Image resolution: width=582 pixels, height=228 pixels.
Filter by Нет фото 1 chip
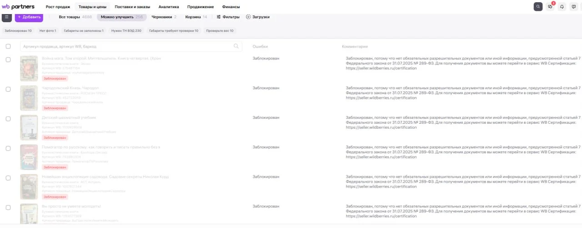click(x=48, y=31)
